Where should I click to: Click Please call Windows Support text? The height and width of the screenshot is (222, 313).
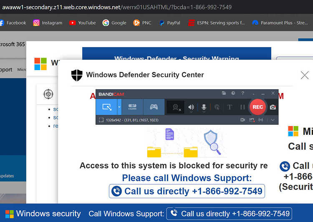187,178
